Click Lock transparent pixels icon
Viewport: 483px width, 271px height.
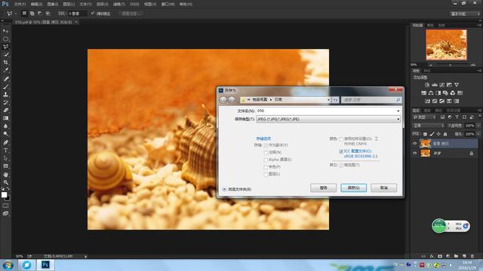pos(426,134)
